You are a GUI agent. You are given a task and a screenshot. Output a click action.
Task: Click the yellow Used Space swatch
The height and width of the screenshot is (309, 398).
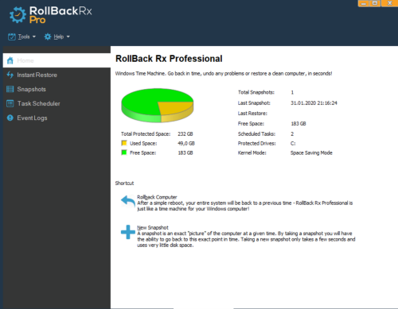(124, 143)
